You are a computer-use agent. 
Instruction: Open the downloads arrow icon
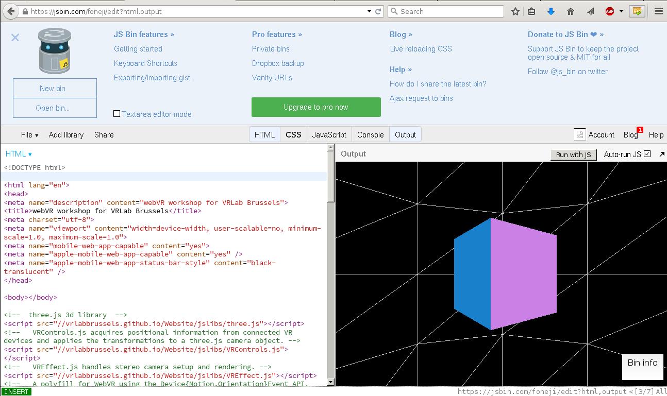[551, 11]
